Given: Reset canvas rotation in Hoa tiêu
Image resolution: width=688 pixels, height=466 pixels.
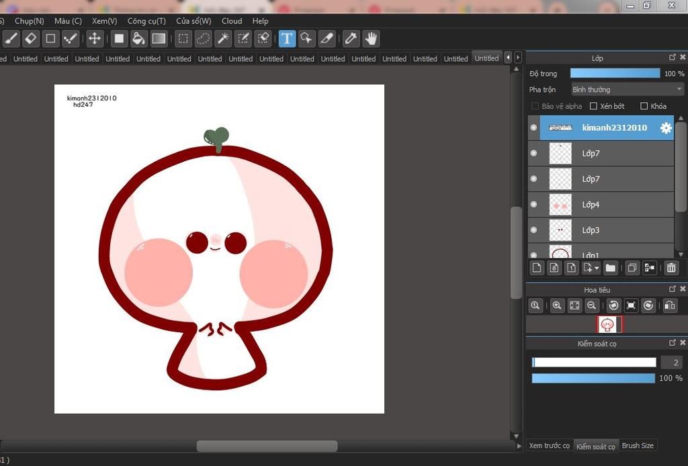Looking at the screenshot, I should tap(631, 306).
